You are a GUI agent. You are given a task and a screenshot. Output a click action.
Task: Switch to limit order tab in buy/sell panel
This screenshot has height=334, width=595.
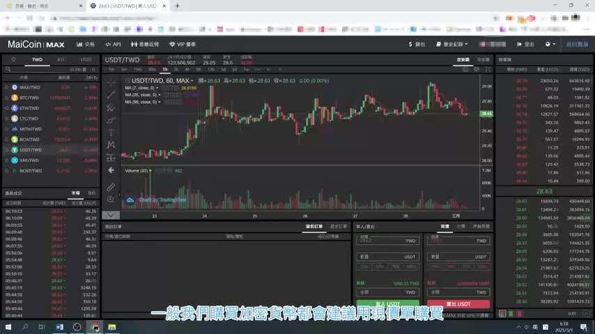pos(445,226)
